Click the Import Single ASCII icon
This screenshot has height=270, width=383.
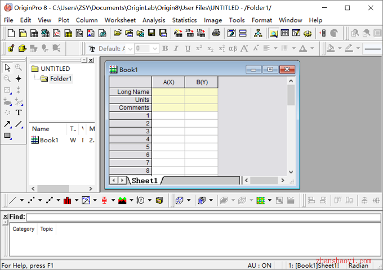(x=190, y=33)
